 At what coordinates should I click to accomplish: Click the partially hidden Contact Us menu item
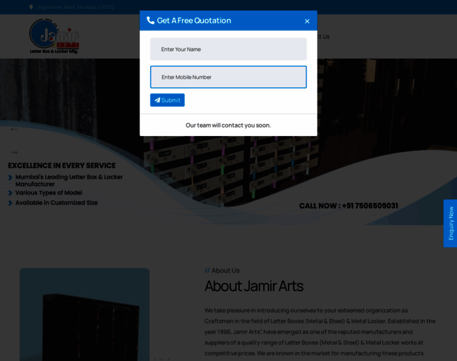point(324,37)
